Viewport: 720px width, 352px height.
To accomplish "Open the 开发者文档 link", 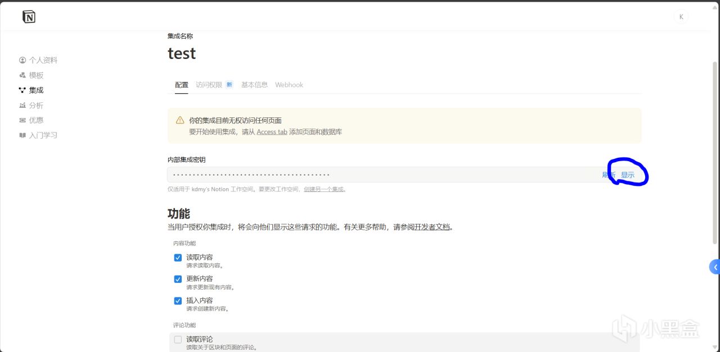I will tap(433, 227).
